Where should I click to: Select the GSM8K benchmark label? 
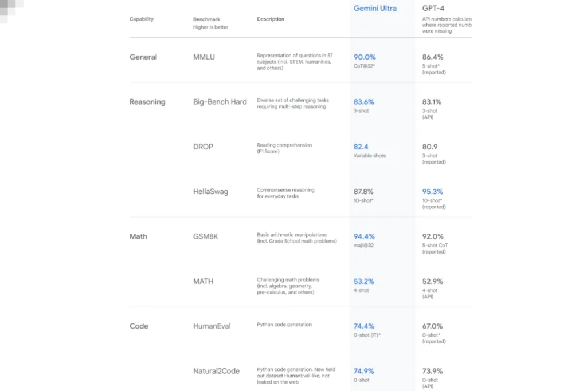(205, 236)
